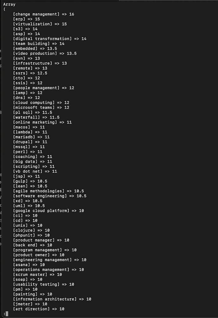Image resolution: width=218 pixels, height=318 pixels.
Task: Click the 'google cloud platform' entry
Action: (48, 211)
